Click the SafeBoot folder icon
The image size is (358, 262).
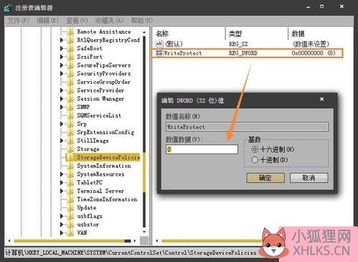(x=70, y=48)
